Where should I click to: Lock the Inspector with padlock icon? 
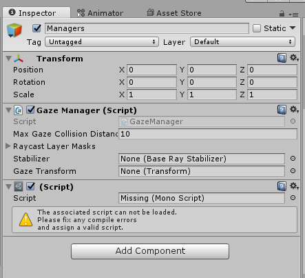(282, 14)
